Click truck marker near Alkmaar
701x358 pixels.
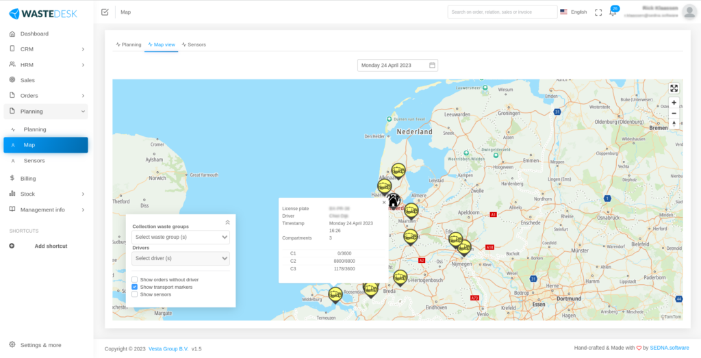pyautogui.click(x=398, y=171)
